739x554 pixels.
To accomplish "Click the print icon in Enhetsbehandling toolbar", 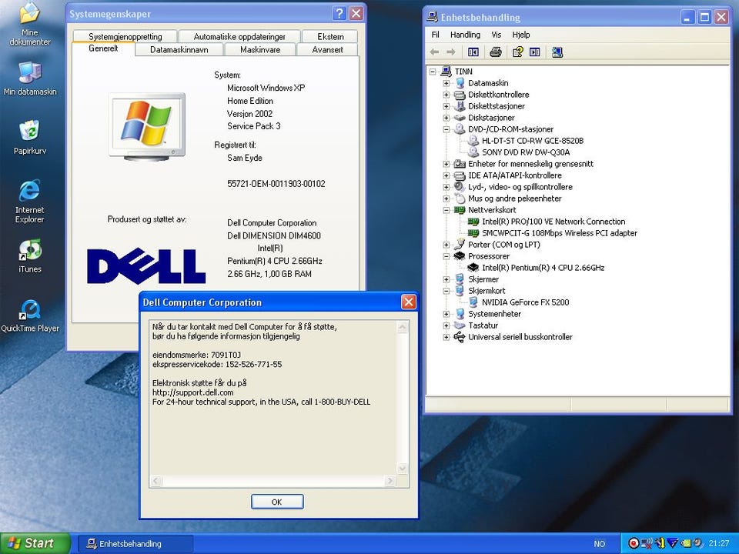I will point(495,52).
